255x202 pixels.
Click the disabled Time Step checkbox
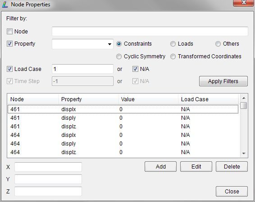(9, 81)
